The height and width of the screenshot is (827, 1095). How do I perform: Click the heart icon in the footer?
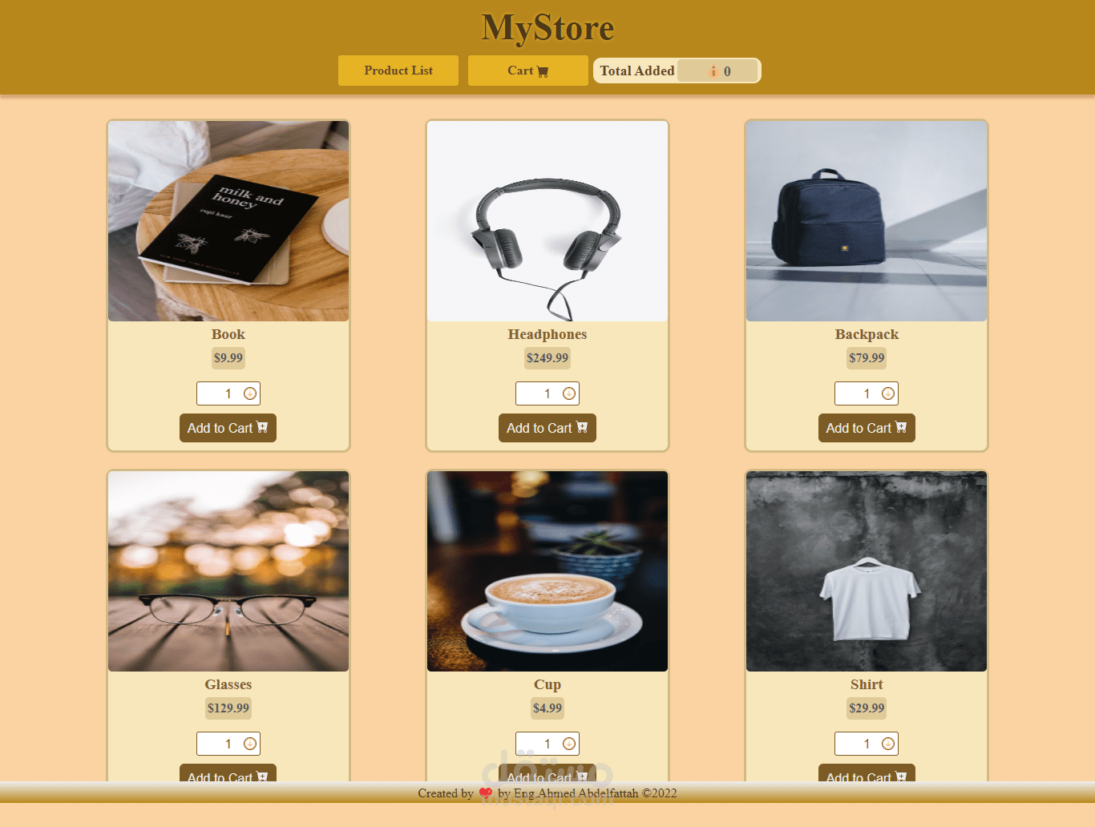[x=486, y=793]
